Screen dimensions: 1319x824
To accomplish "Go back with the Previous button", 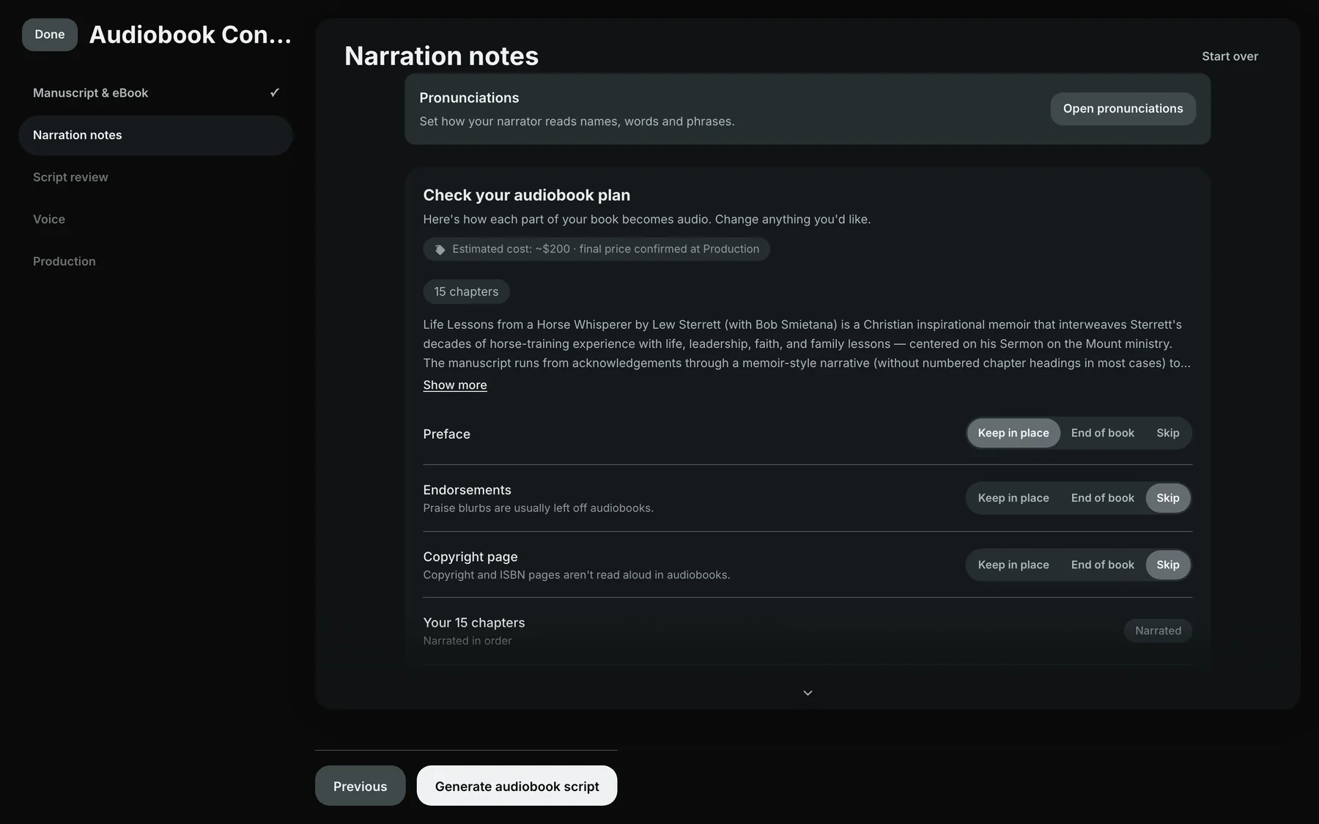I will 360,786.
